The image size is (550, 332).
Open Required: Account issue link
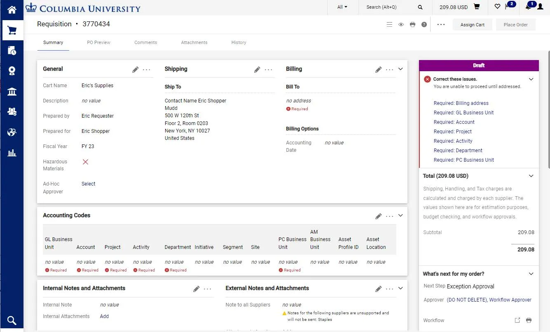(454, 122)
